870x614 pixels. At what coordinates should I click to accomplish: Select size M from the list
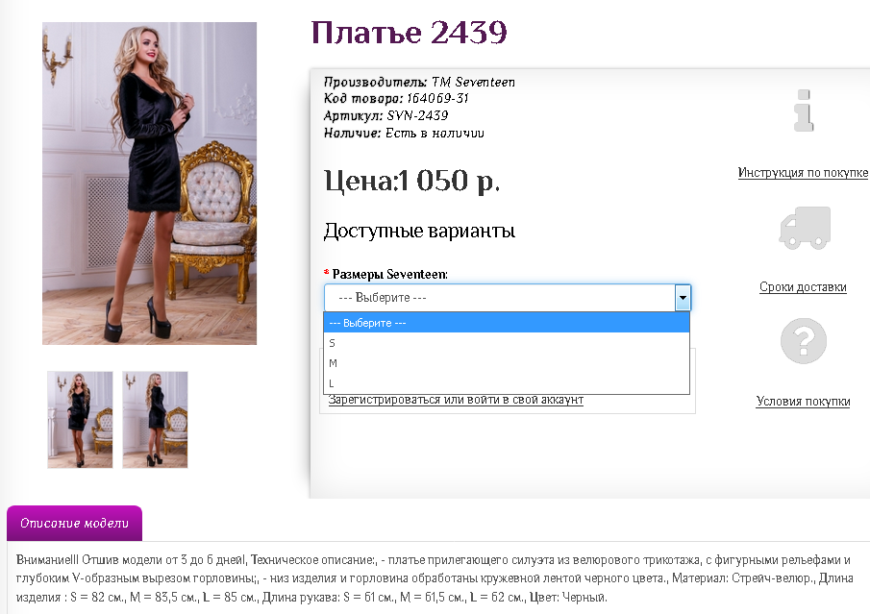coord(506,363)
